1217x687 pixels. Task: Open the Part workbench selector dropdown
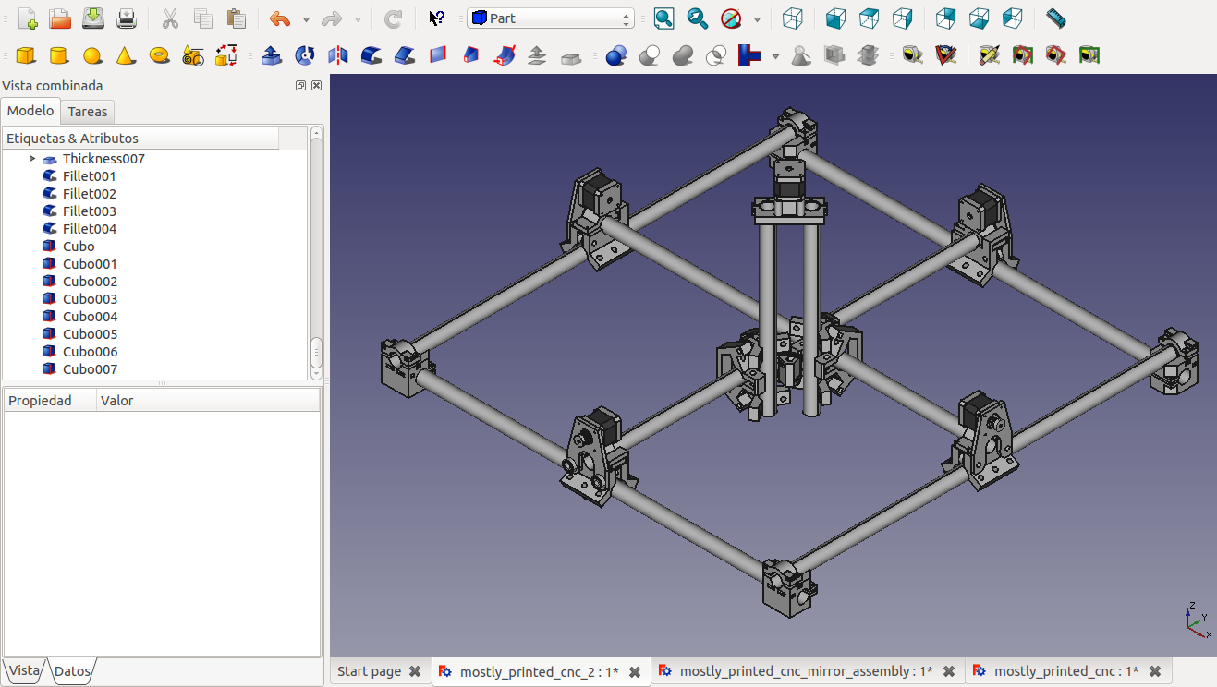click(550, 18)
